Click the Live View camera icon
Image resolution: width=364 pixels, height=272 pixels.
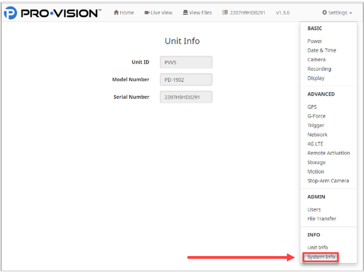click(147, 13)
